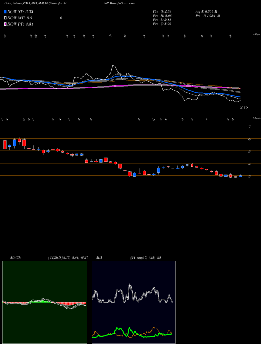This screenshot has width=261, height=344.
Task: Click the magenta DOW PT legend swatch
Action: click(5, 24)
